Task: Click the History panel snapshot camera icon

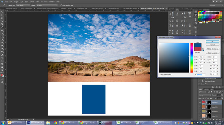Action: 216,87
